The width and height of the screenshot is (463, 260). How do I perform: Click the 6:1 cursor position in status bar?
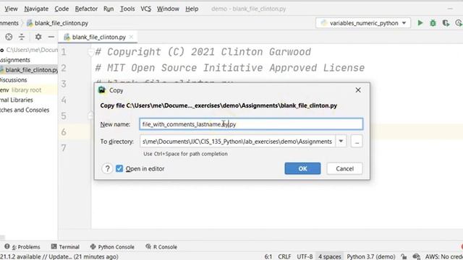[x=268, y=256]
